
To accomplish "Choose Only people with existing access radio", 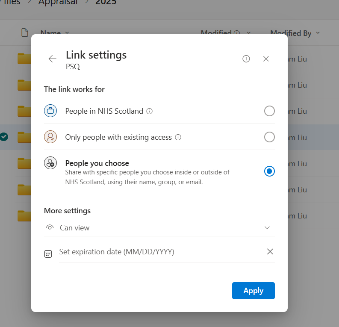I will pyautogui.click(x=269, y=137).
